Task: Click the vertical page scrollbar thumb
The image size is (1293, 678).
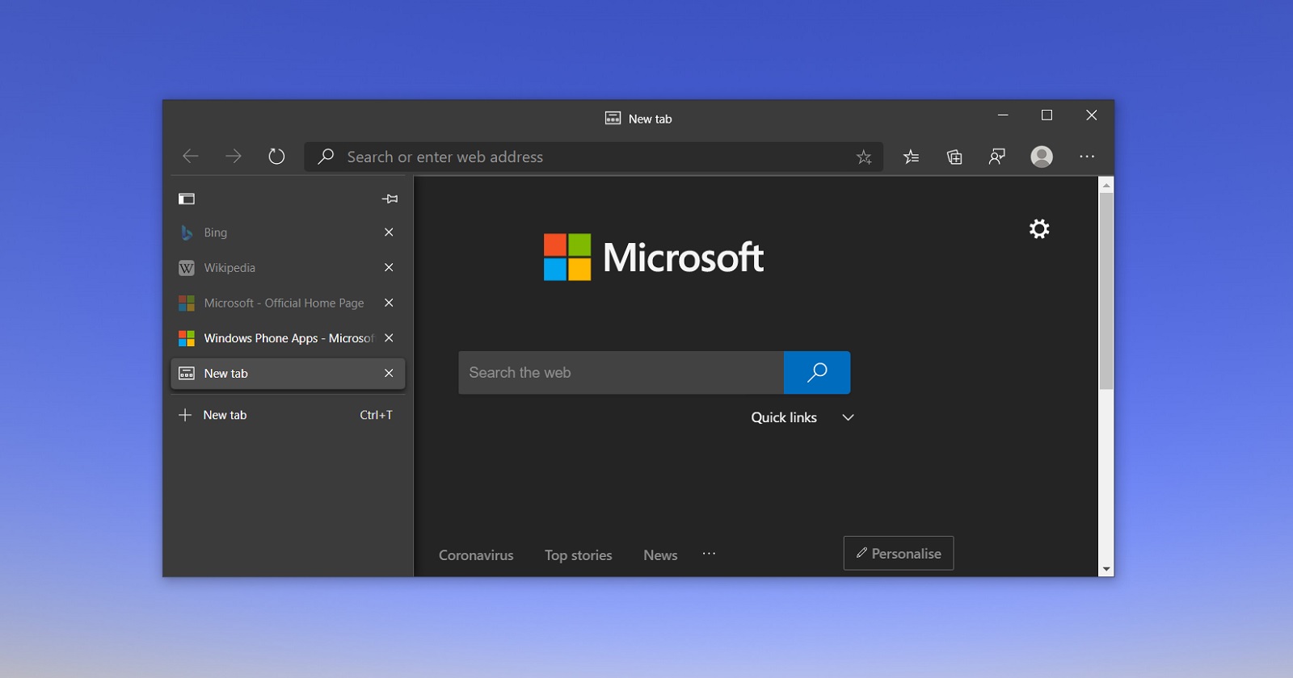Action: tap(1106, 291)
